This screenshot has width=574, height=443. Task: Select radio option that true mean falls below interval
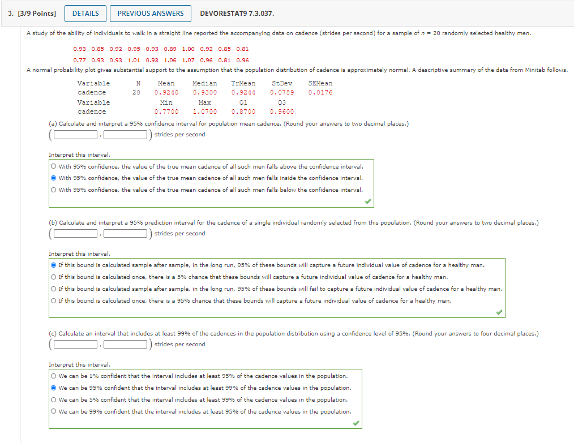[x=54, y=190]
